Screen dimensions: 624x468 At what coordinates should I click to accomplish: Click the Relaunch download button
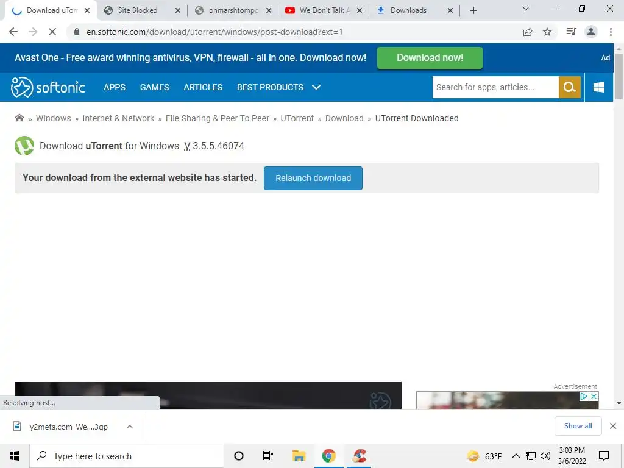pos(313,178)
